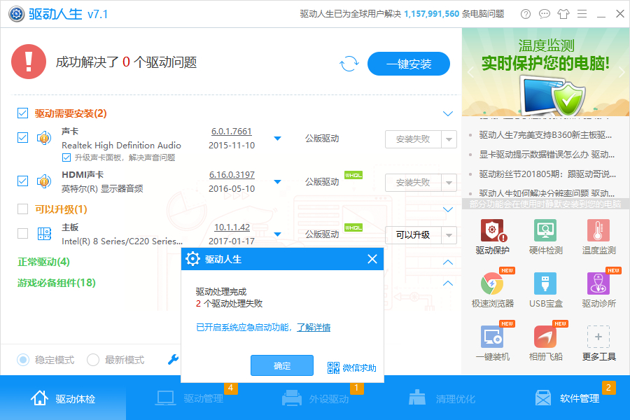The width and height of the screenshot is (630, 420).
Task: Open the help question mark icon
Action: pos(525,14)
